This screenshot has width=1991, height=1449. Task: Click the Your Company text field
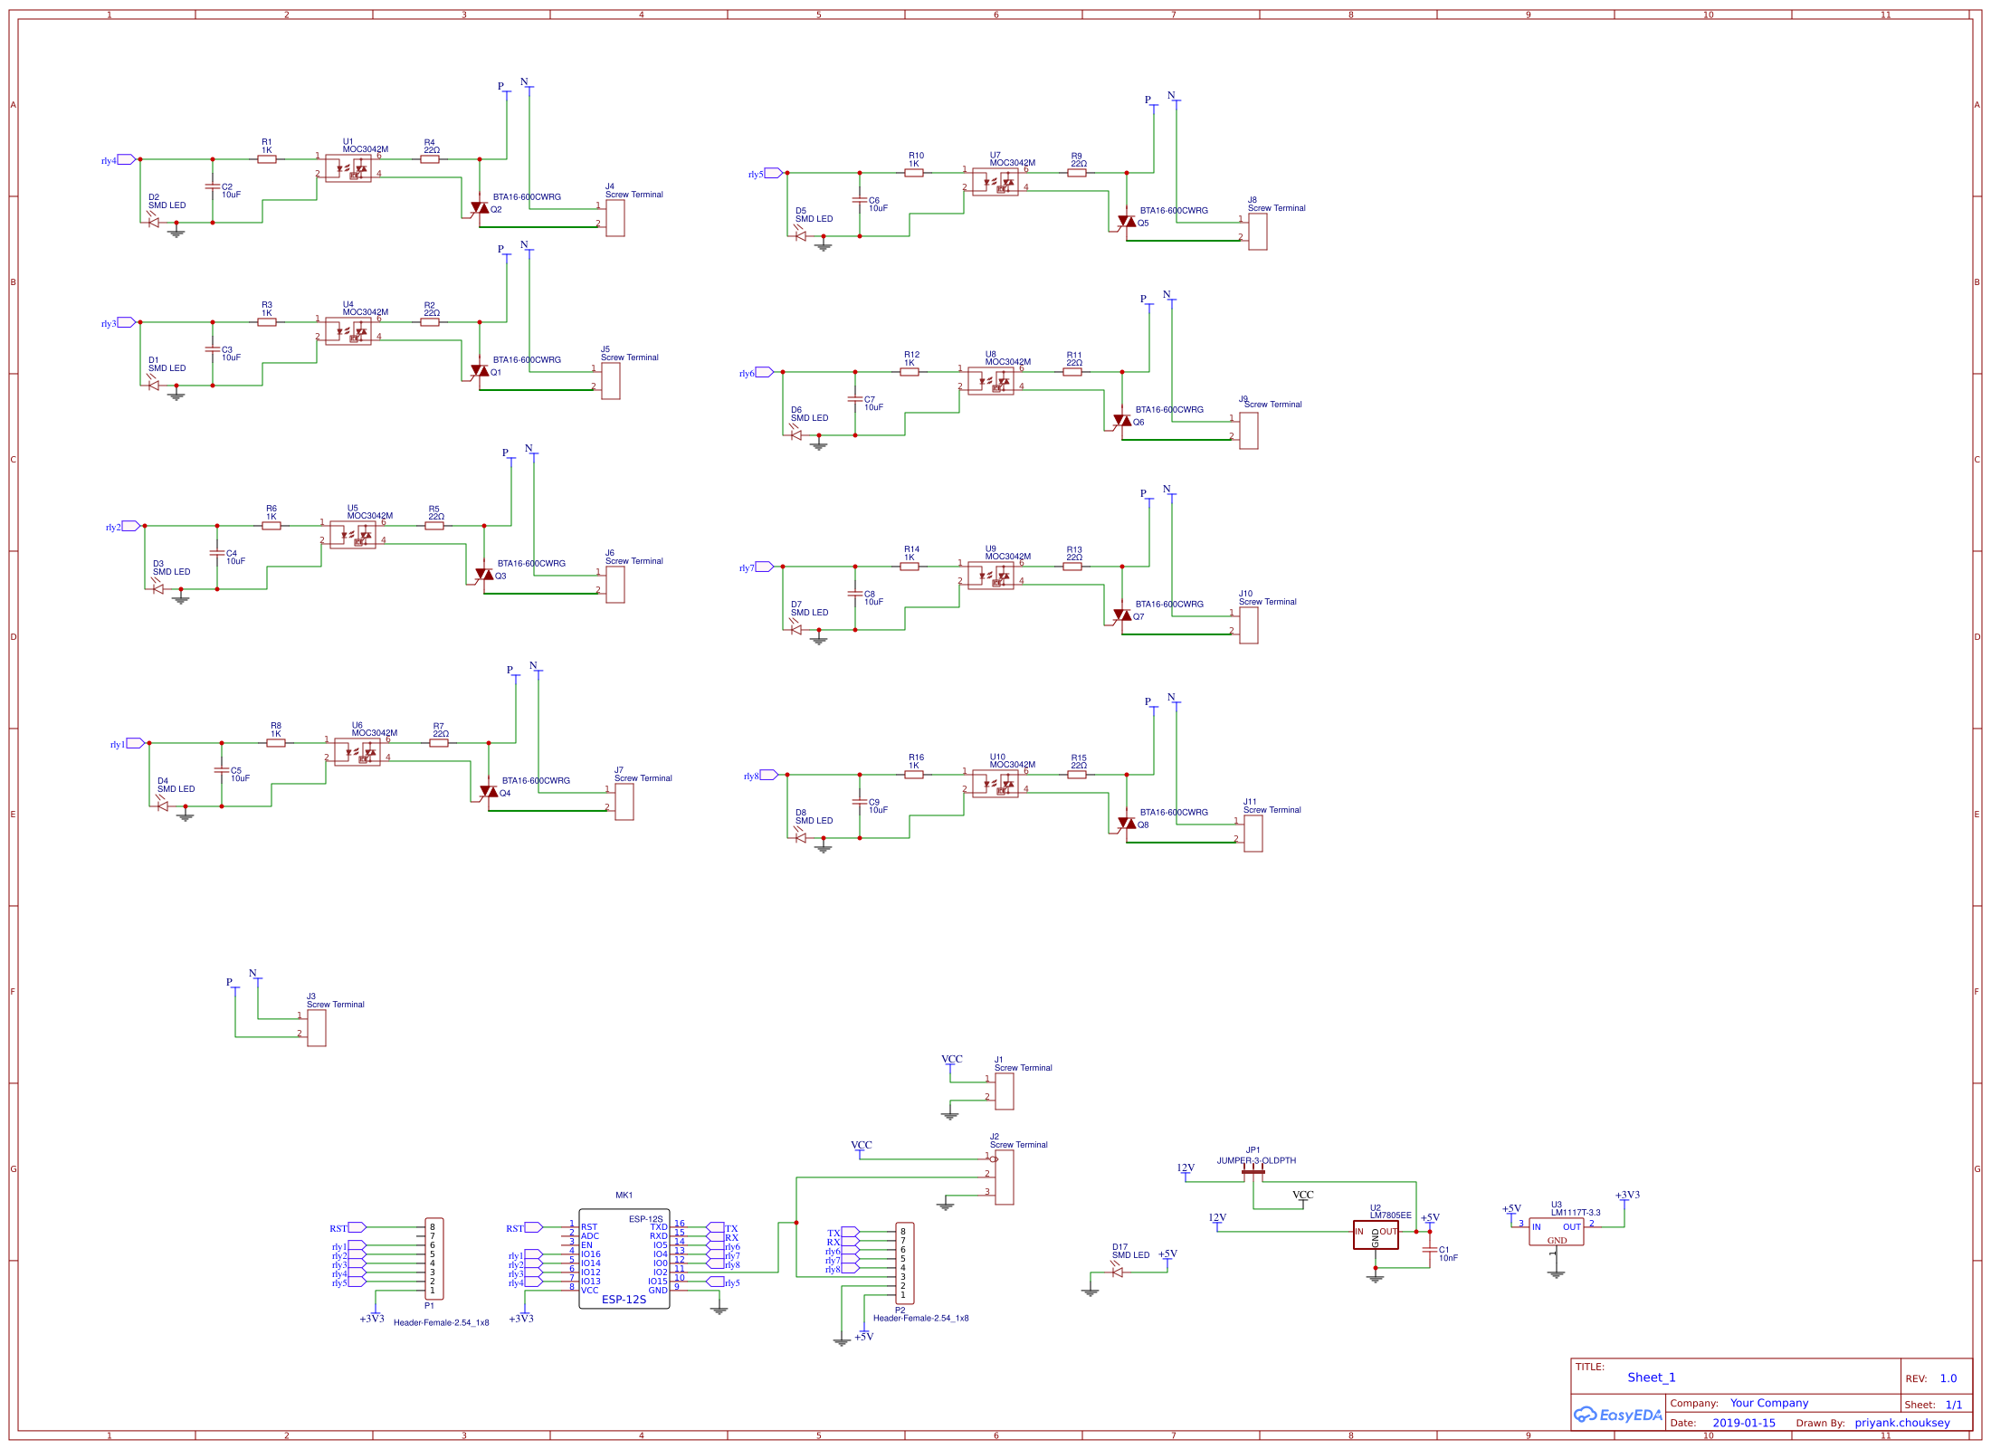1768,1403
